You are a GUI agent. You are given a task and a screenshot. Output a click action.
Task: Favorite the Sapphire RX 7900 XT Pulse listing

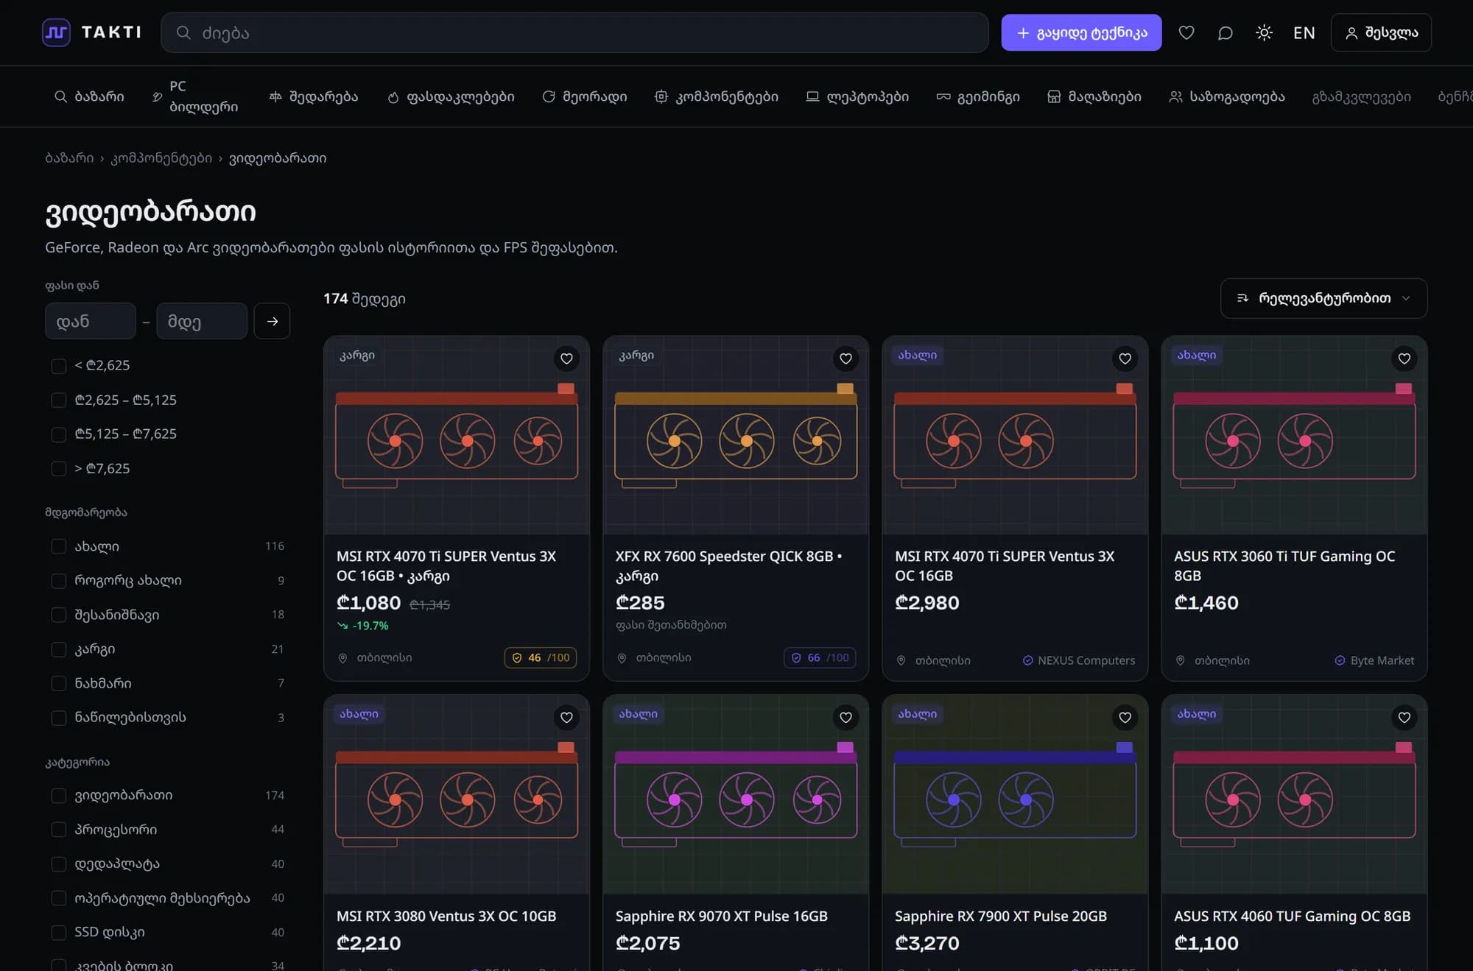pos(1125,718)
